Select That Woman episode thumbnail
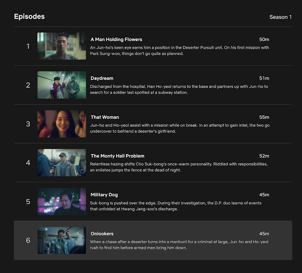 [x=62, y=124]
